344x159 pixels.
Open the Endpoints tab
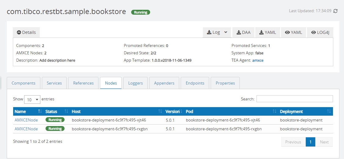point(195,83)
